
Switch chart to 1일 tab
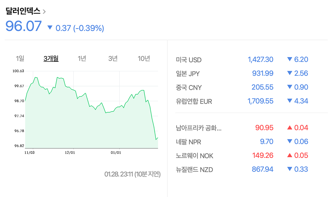[20, 59]
